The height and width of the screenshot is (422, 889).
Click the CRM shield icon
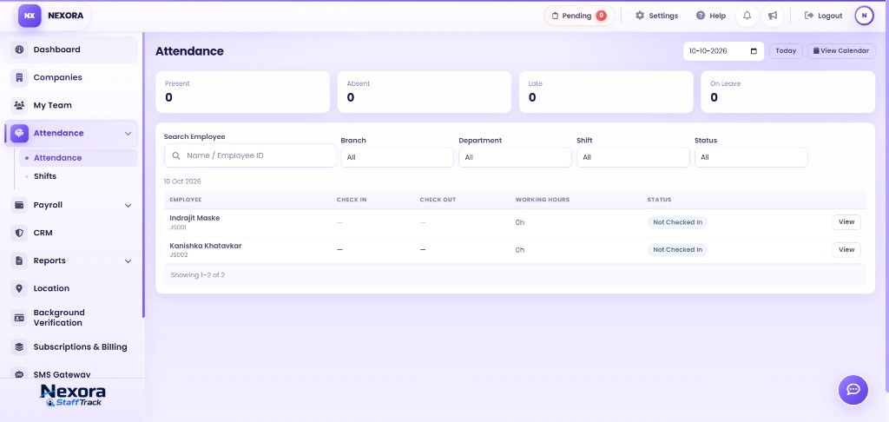[19, 233]
